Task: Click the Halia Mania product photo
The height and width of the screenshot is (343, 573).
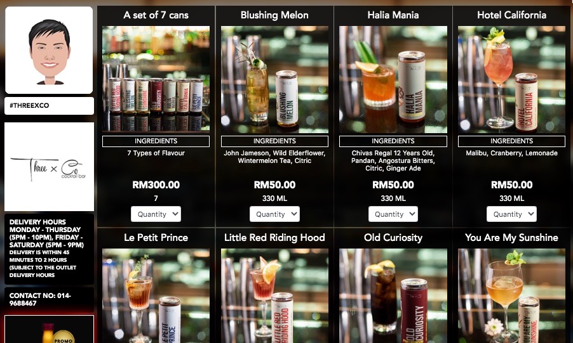Action: coord(393,79)
